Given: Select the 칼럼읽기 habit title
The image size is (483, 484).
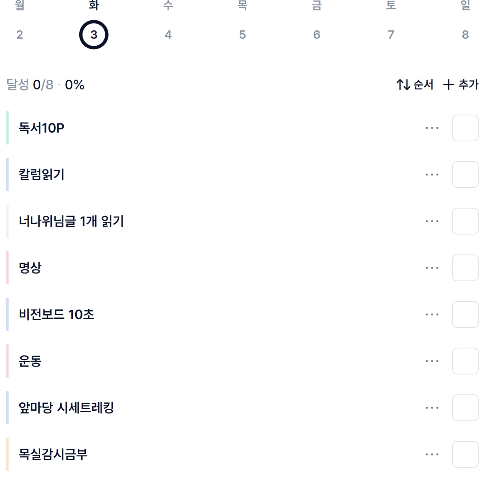Looking at the screenshot, I should coord(42,175).
